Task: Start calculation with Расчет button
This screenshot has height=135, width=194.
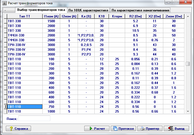Action: [97, 128]
